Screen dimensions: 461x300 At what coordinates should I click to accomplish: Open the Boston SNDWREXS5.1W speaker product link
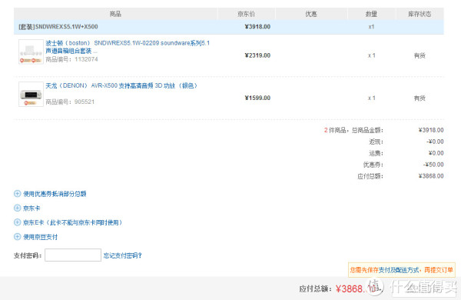tap(128, 47)
